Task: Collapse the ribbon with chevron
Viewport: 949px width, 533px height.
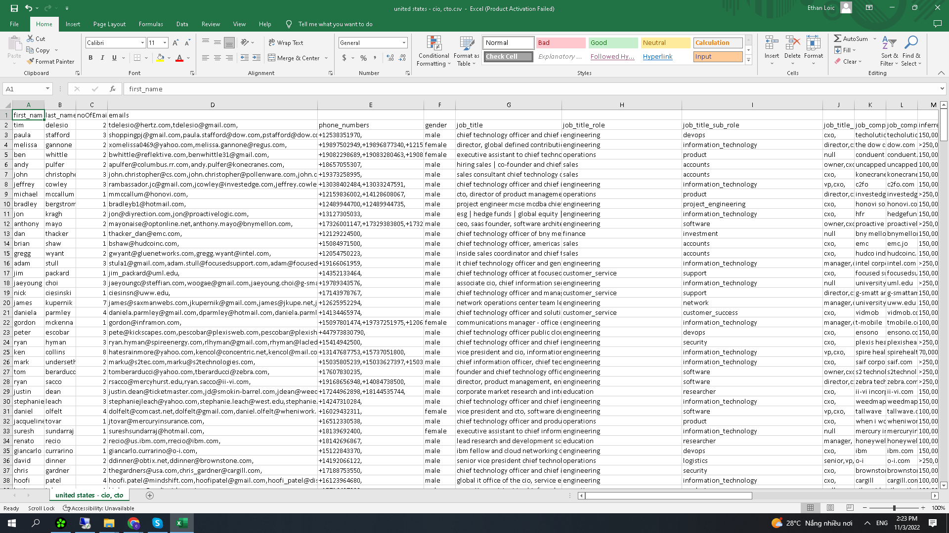Action: [941, 73]
